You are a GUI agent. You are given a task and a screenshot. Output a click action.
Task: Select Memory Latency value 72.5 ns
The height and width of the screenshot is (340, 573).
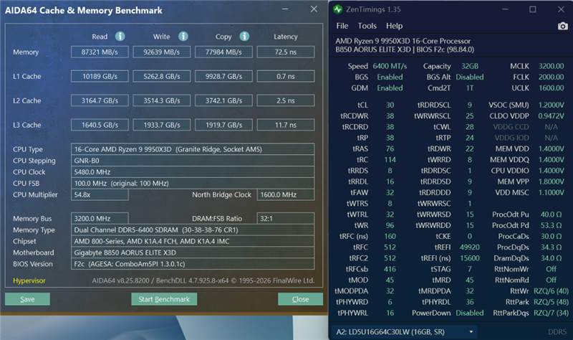click(285, 52)
